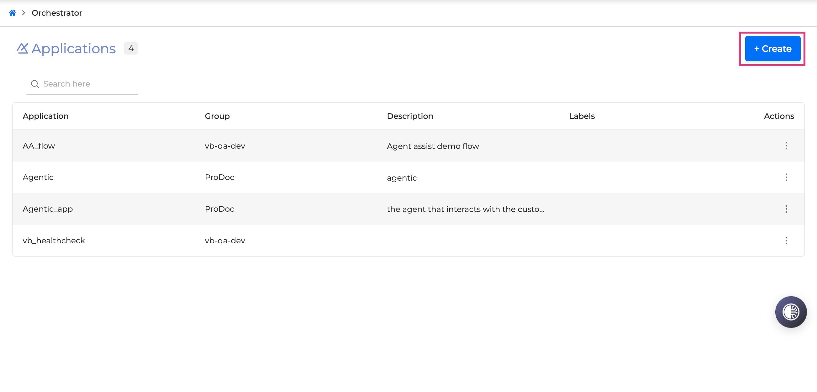Sort by Application column header
The width and height of the screenshot is (817, 392).
tap(45, 116)
